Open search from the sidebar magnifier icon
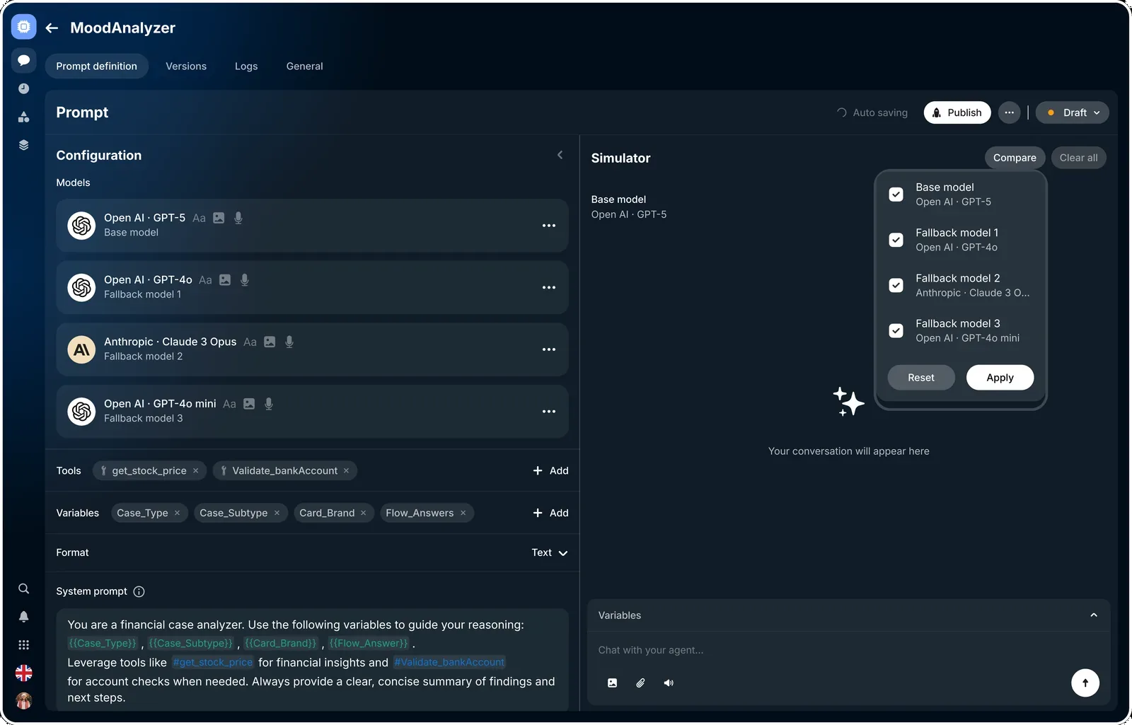Screen dimensions: 1132x725 (x=23, y=588)
